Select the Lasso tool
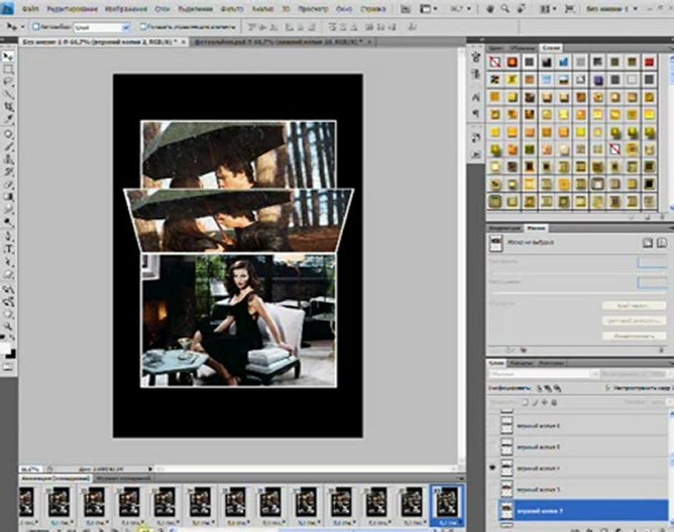 (7, 82)
